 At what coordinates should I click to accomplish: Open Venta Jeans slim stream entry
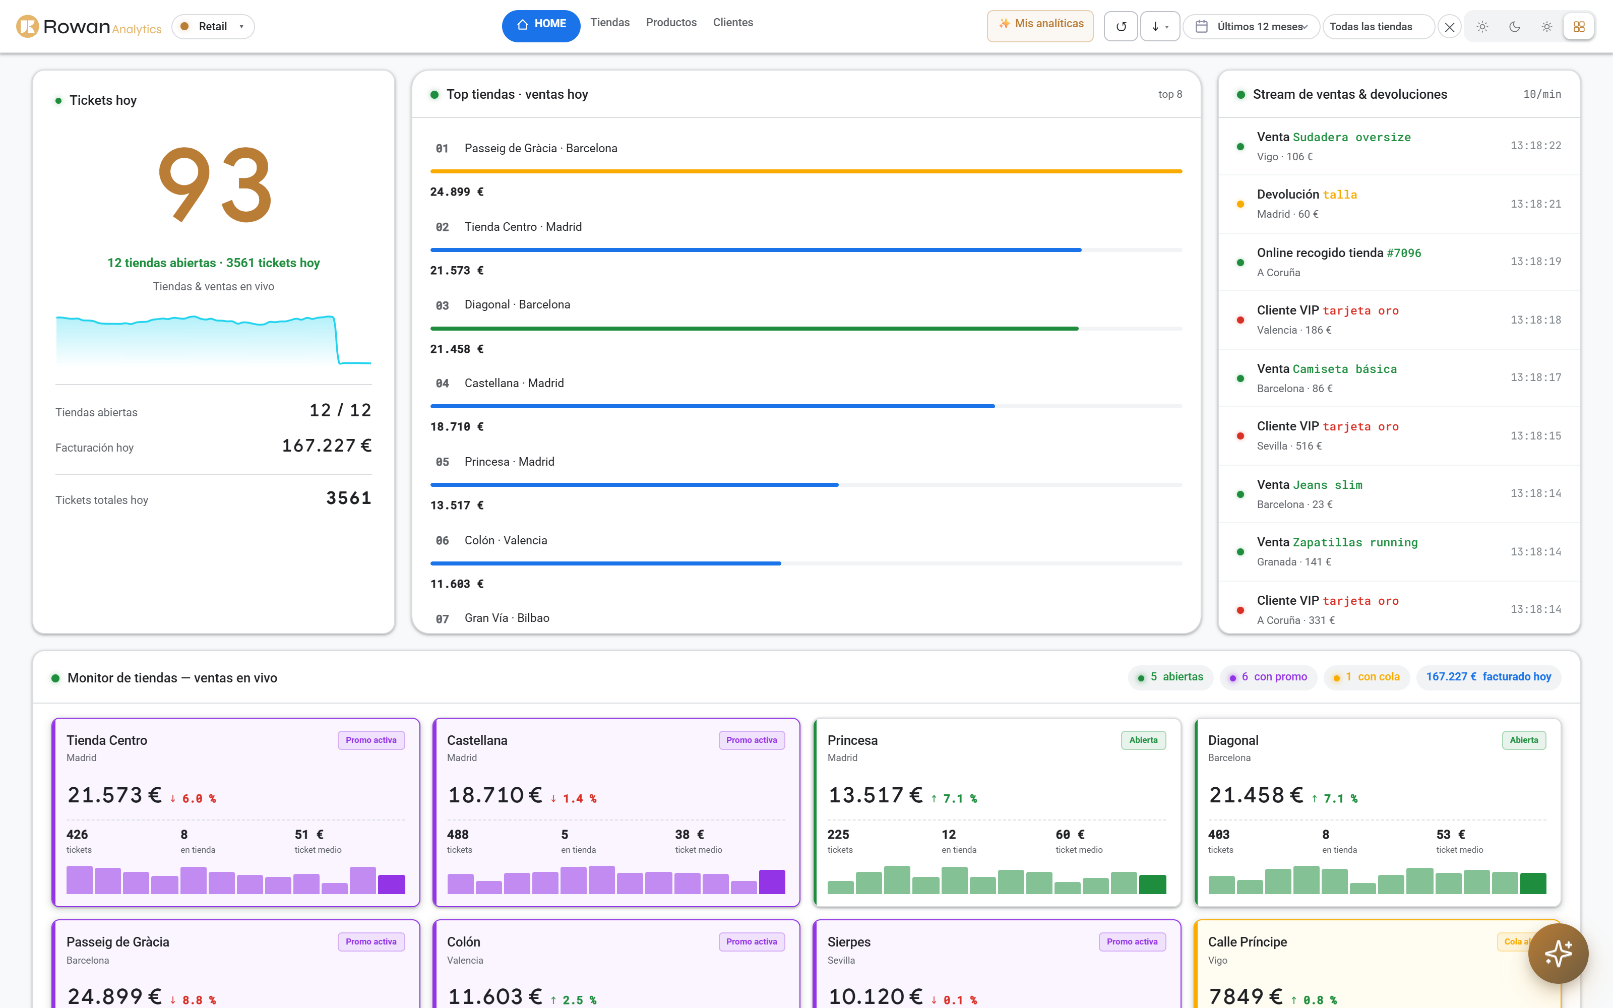(1398, 494)
